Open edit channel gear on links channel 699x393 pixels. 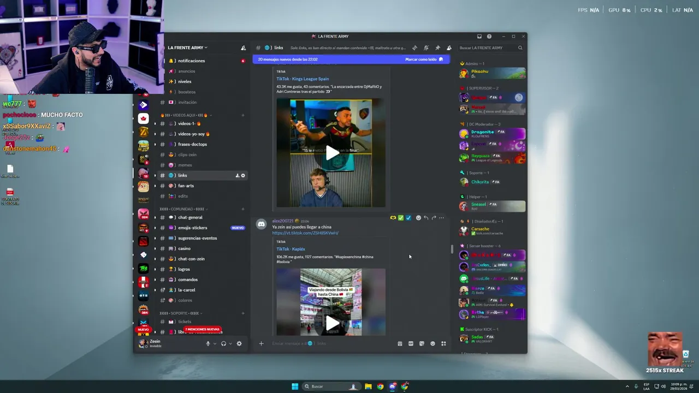pos(243,175)
